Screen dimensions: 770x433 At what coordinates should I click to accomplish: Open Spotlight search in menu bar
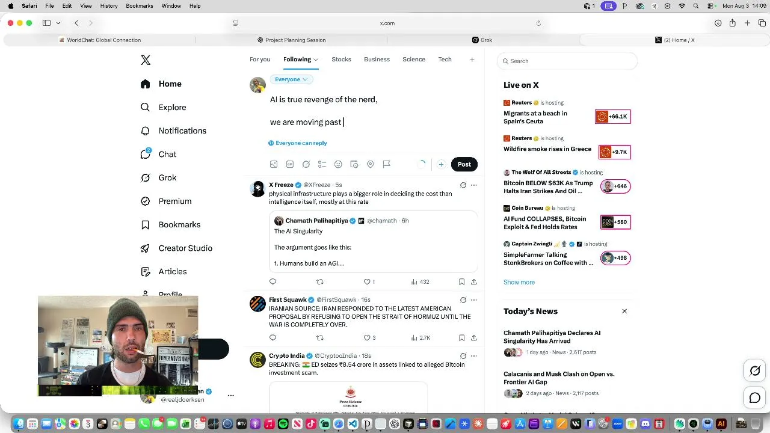696,6
